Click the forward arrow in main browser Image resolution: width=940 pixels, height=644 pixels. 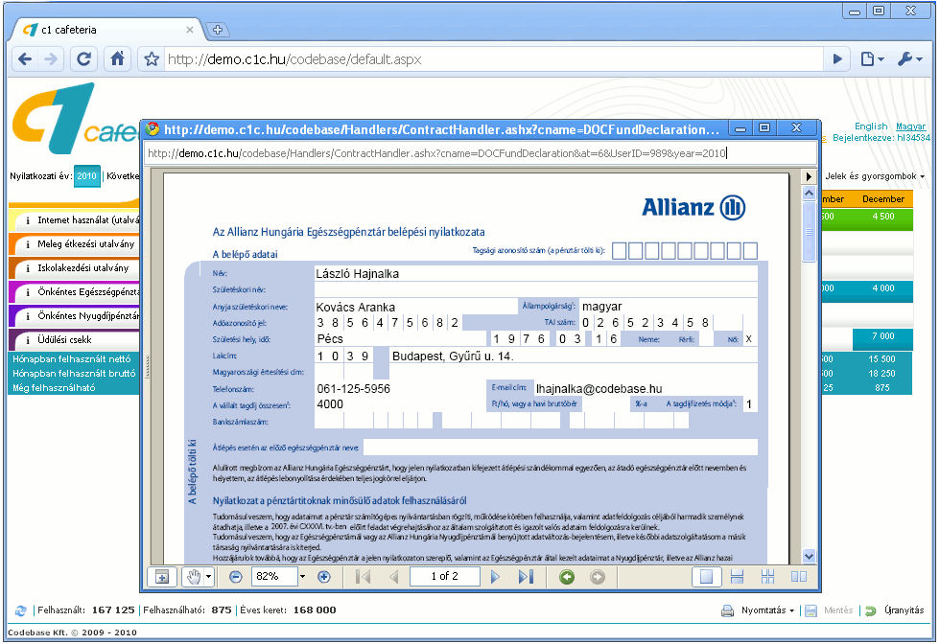pyautogui.click(x=51, y=58)
